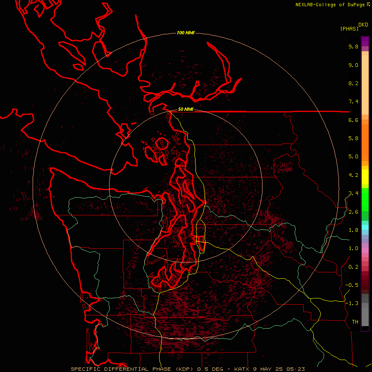The image size is (372, 372).
Task: Click the [PHAS] legend heading
Action: click(x=349, y=29)
